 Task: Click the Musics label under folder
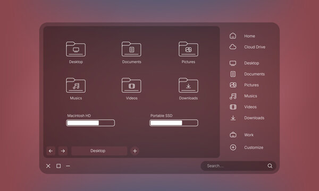76,98
